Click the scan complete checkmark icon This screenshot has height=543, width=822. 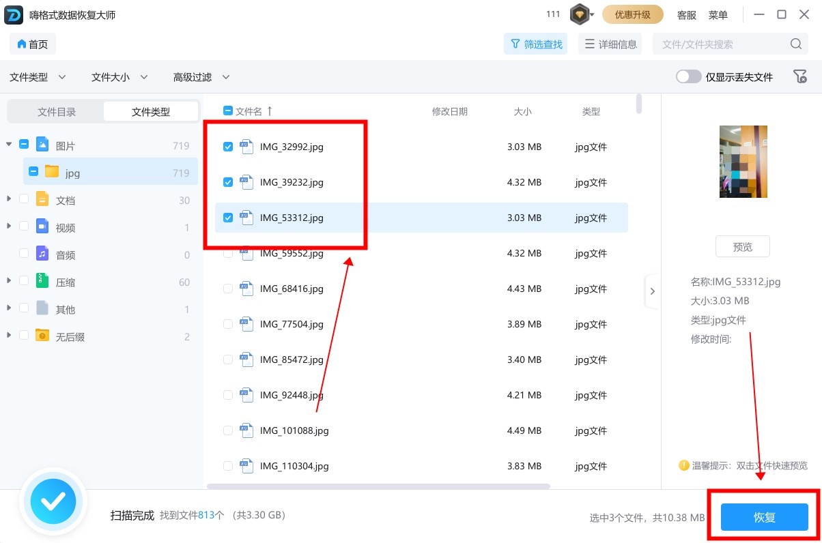pos(53,502)
